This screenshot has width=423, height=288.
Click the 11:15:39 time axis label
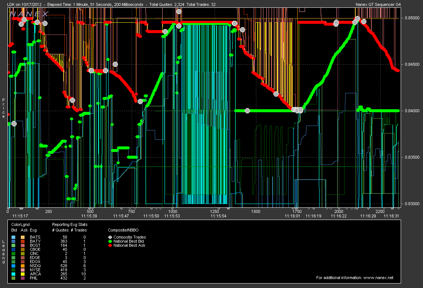click(x=89, y=216)
